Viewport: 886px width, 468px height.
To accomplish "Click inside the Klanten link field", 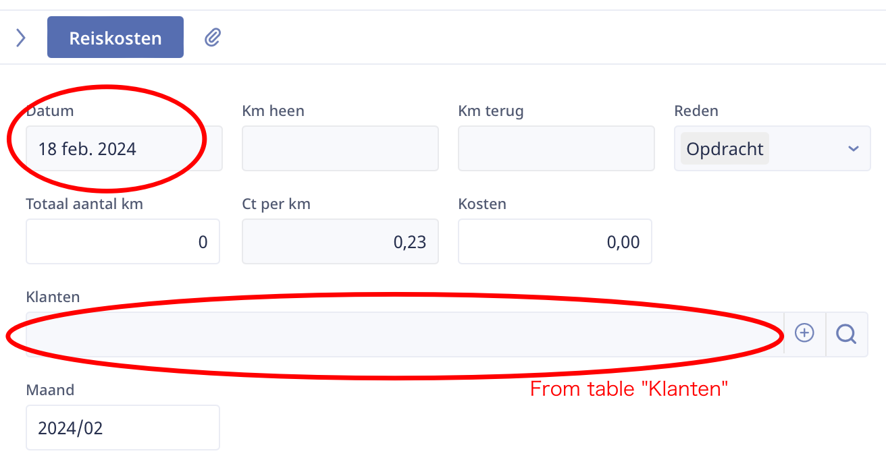I will (x=405, y=334).
